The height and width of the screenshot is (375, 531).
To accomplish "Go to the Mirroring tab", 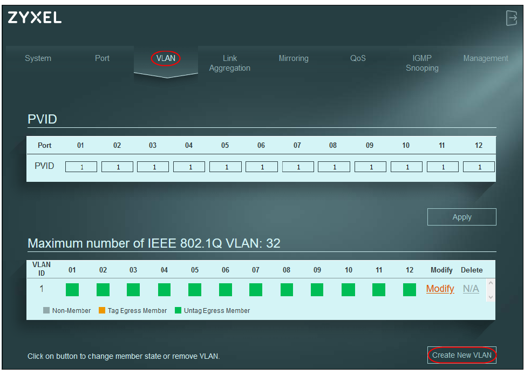I will click(294, 58).
